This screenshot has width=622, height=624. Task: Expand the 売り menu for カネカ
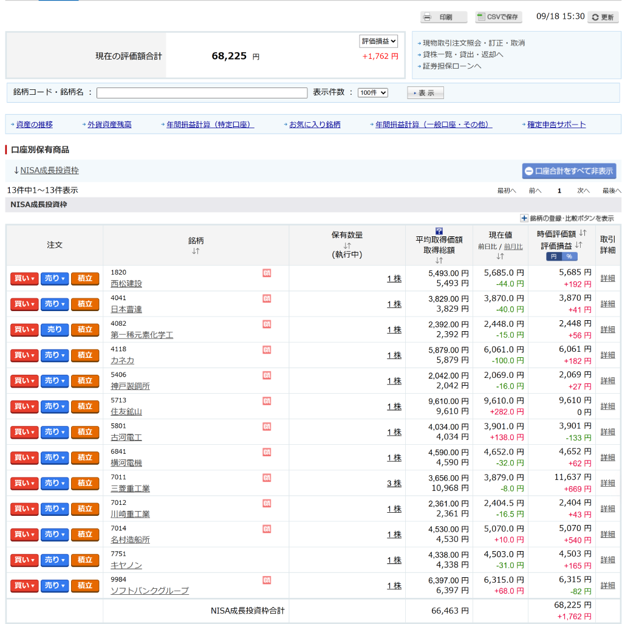55,355
